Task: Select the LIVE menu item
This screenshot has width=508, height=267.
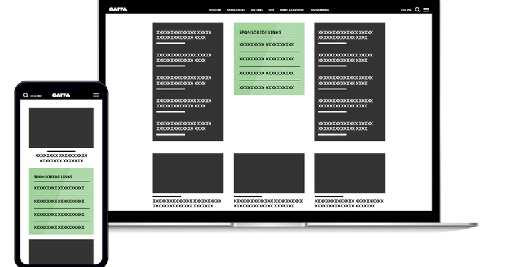Action: 271,10
